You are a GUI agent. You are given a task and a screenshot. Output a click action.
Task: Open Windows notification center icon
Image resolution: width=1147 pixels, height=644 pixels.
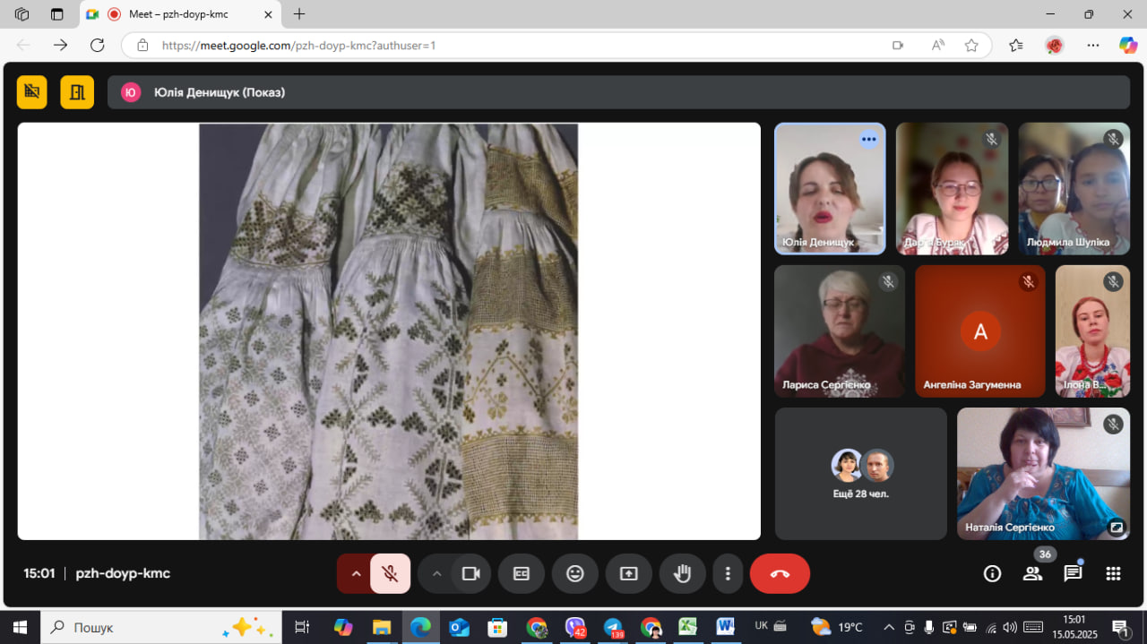[1120, 627]
